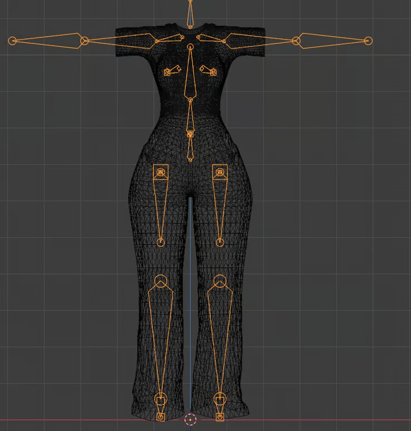Select the clavicle bone on the viewport's left side
The height and width of the screenshot is (431, 411).
(x=170, y=39)
